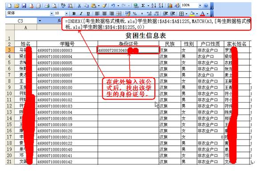Click the Name Box showing C3
This screenshot has width=259, height=171.
pos(21,21)
